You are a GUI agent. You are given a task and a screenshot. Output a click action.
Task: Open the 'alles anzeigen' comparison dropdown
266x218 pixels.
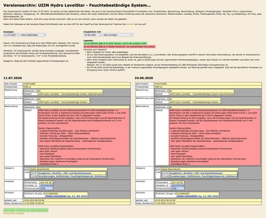118,35
